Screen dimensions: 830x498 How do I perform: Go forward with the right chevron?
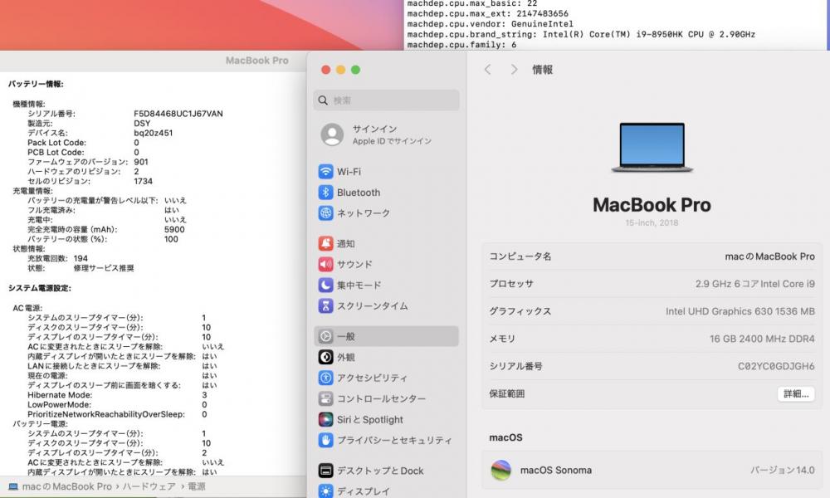pos(514,70)
